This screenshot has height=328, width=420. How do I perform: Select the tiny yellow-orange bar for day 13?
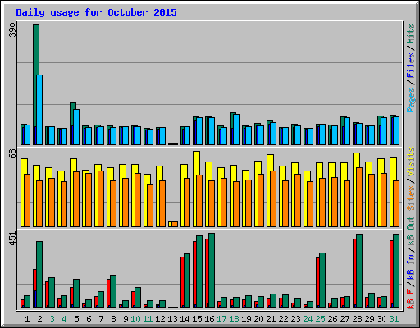point(173,224)
